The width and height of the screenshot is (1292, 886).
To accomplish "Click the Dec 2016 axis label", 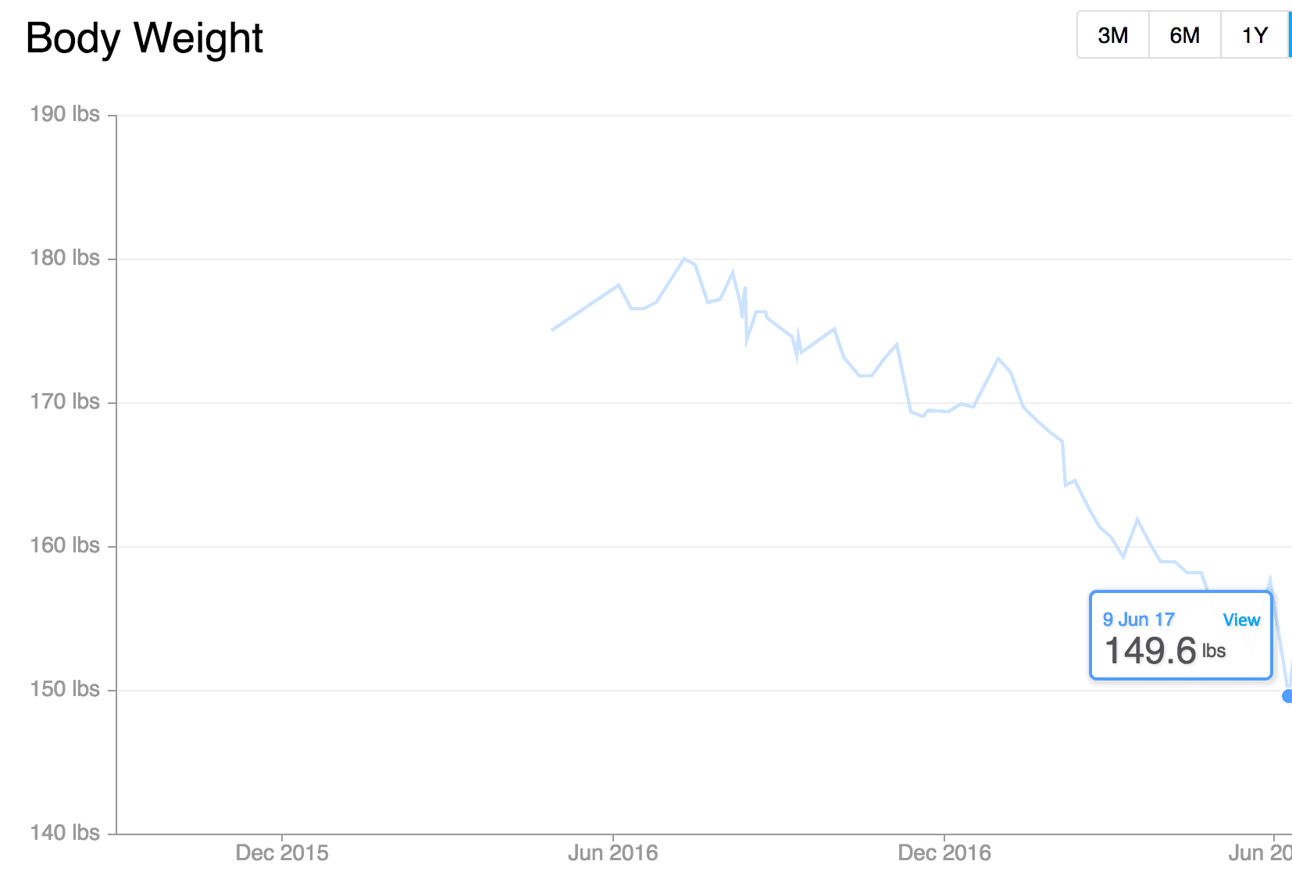I will pos(944,852).
